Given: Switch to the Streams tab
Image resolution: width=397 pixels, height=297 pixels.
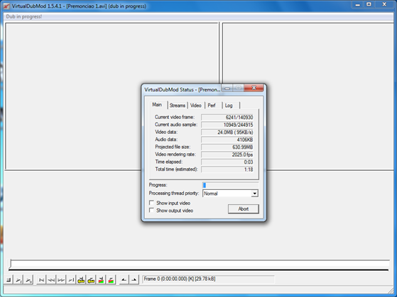Looking at the screenshot, I should (x=178, y=106).
